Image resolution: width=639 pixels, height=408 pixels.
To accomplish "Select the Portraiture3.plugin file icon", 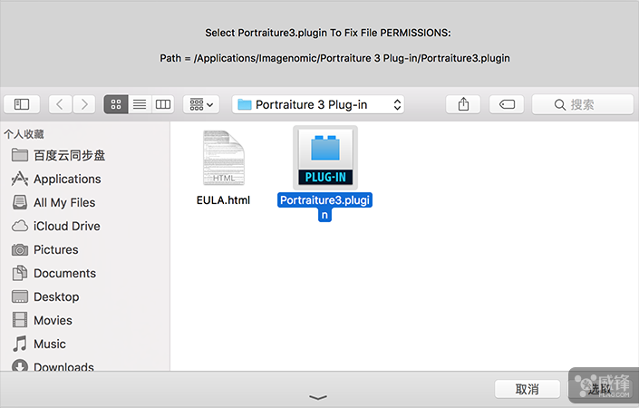I will (x=324, y=157).
